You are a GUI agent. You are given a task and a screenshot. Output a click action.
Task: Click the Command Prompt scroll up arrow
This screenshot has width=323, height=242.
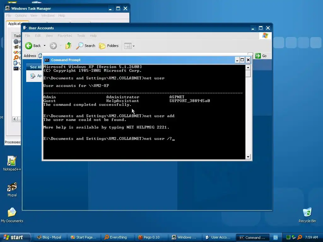(248, 67)
